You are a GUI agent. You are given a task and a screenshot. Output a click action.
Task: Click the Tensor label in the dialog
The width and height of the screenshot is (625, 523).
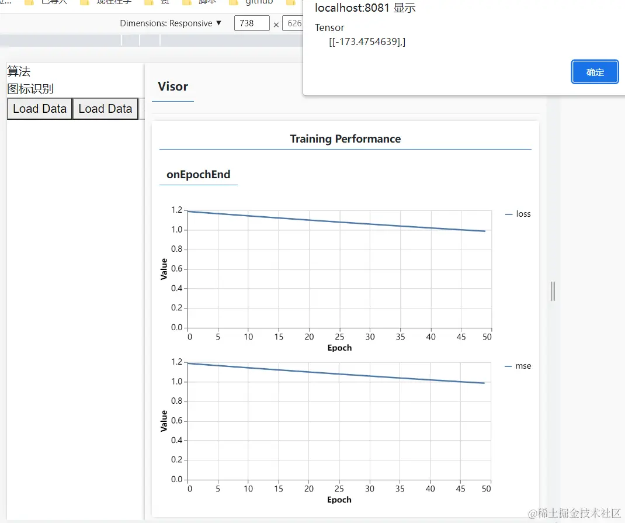coord(329,27)
